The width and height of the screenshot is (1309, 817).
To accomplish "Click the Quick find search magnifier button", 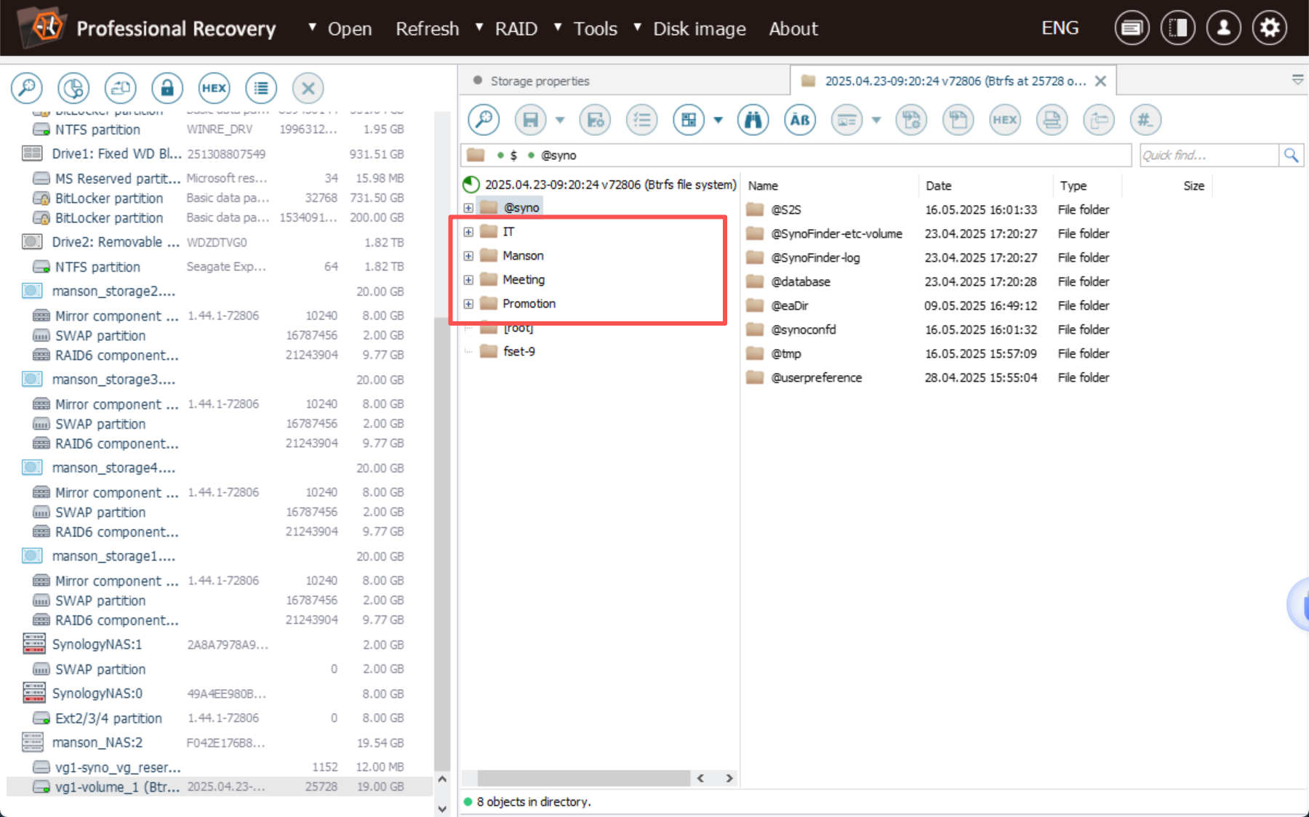I will click(1292, 155).
